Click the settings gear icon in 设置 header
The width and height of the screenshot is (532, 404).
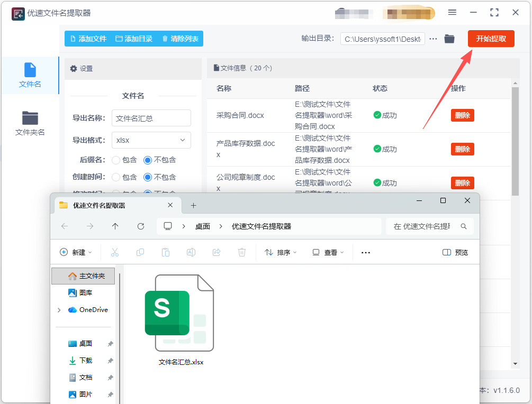pyautogui.click(x=73, y=68)
